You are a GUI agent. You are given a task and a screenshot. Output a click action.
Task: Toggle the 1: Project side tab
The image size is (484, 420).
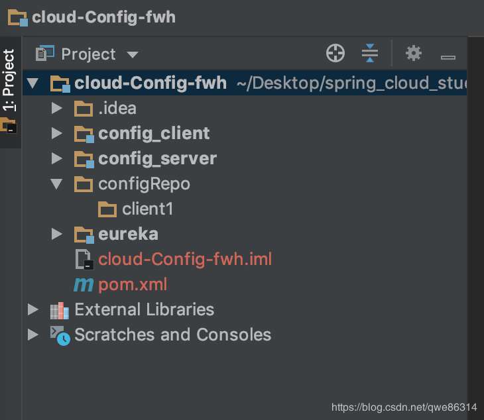pos(9,79)
